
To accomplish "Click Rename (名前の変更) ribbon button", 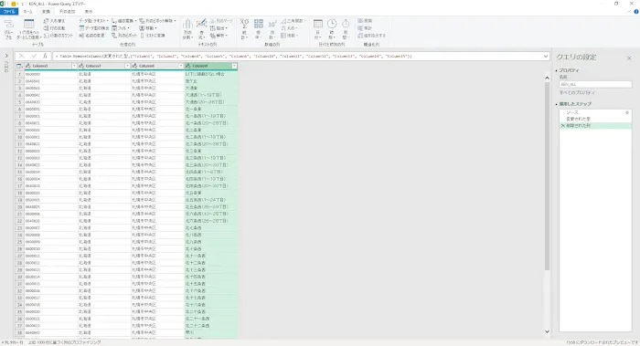I will (x=91, y=36).
